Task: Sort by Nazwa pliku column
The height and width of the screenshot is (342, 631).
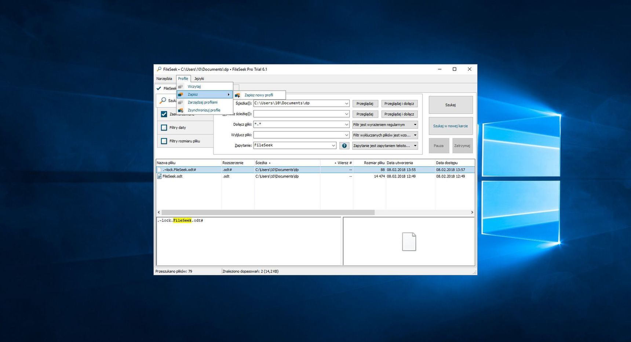Action: pyautogui.click(x=189, y=163)
